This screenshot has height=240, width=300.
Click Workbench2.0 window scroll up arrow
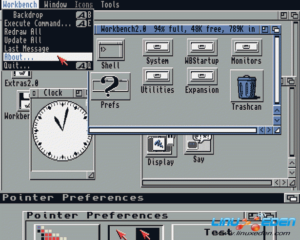(277, 110)
